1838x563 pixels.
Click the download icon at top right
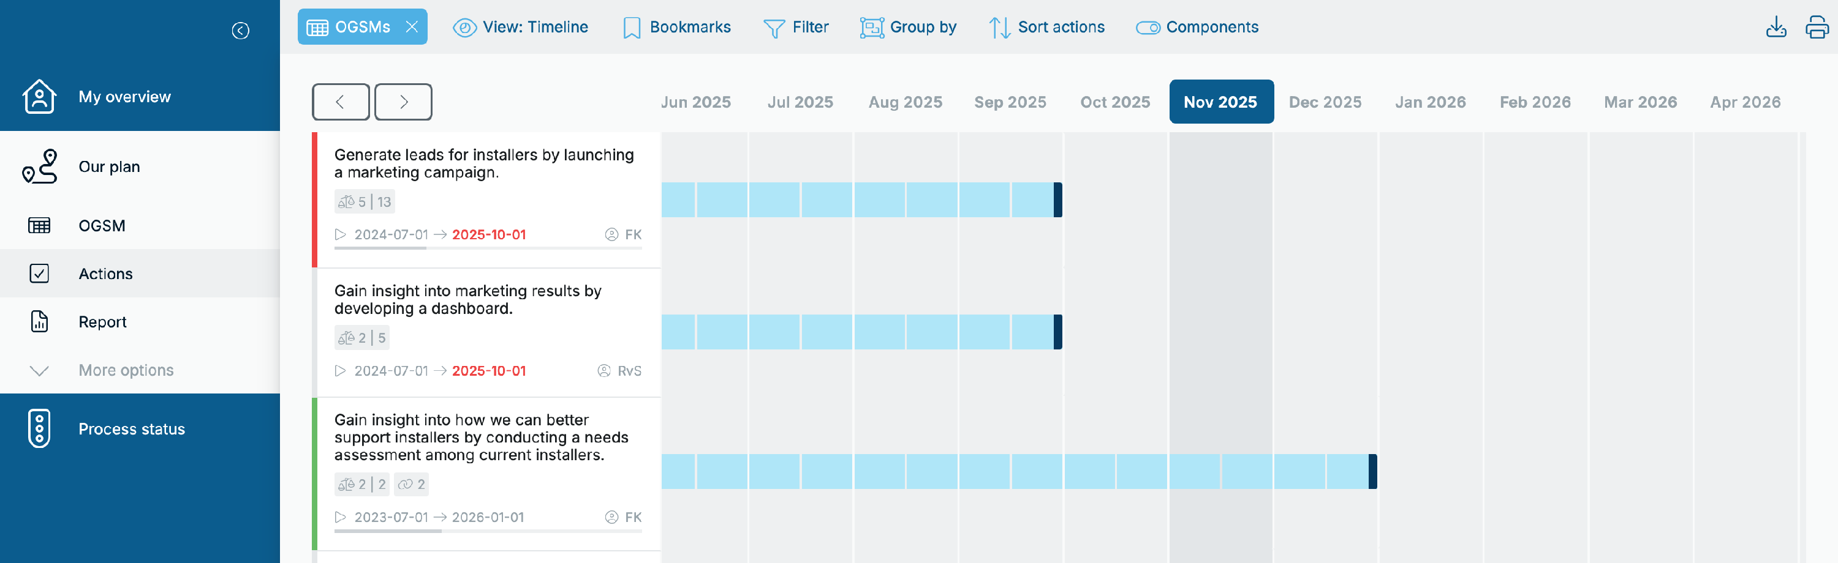[x=1776, y=27]
